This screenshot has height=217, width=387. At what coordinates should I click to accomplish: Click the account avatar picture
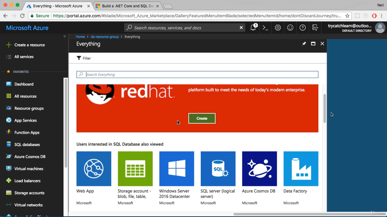380,27
